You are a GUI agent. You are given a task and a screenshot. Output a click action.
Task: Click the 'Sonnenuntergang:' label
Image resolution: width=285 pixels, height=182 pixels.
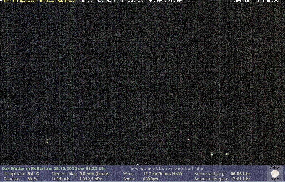pos(212,179)
